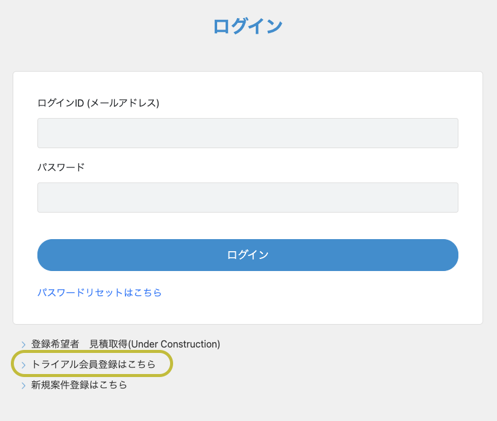This screenshot has width=497, height=421.
Task: Follow the トライアル会員登録はこちら link
Action: coord(93,364)
